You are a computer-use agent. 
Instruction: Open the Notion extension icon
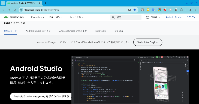click(176, 10)
